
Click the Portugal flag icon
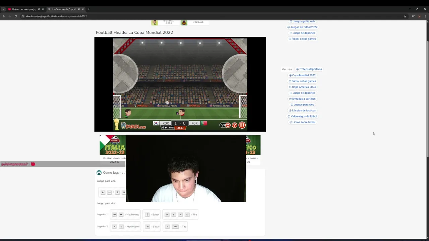pyautogui.click(x=204, y=123)
